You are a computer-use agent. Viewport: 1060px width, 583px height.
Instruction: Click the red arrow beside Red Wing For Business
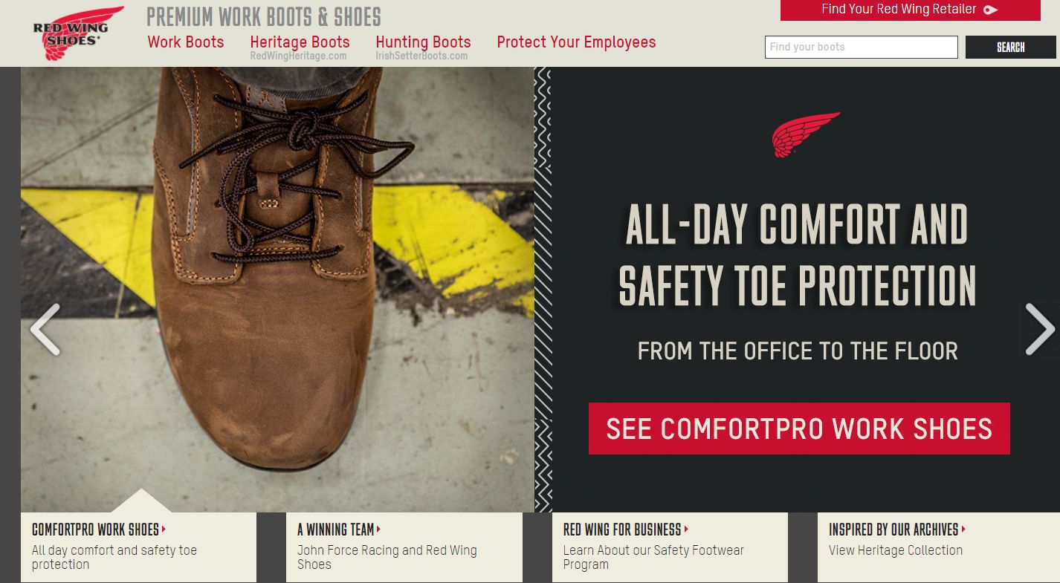click(686, 530)
